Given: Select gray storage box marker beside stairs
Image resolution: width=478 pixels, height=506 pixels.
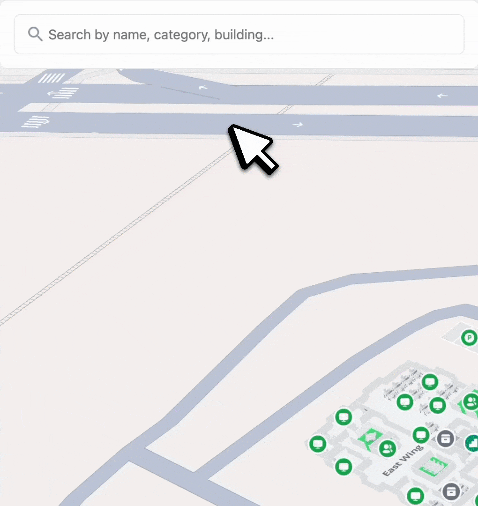Looking at the screenshot, I should coord(446,439).
